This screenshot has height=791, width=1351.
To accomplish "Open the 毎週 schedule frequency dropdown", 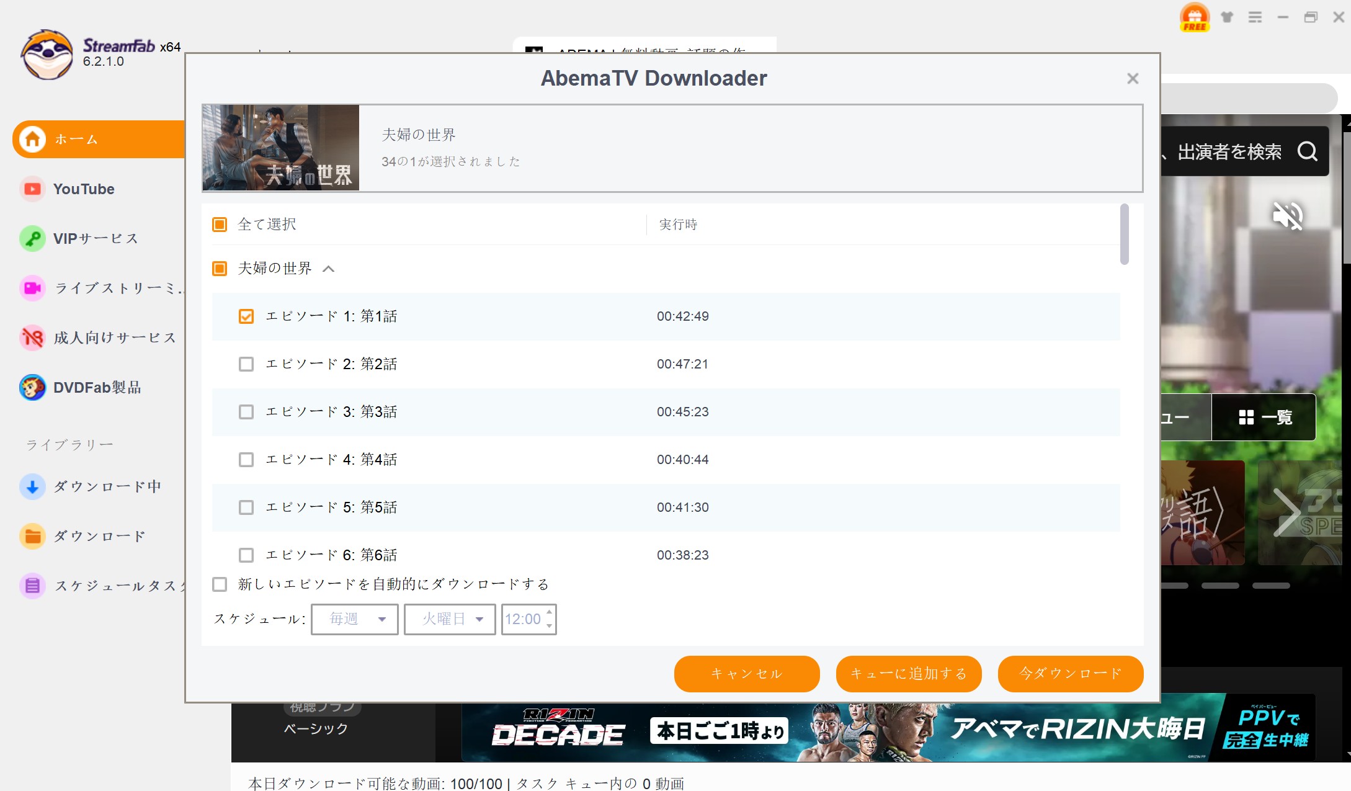I will click(x=355, y=619).
